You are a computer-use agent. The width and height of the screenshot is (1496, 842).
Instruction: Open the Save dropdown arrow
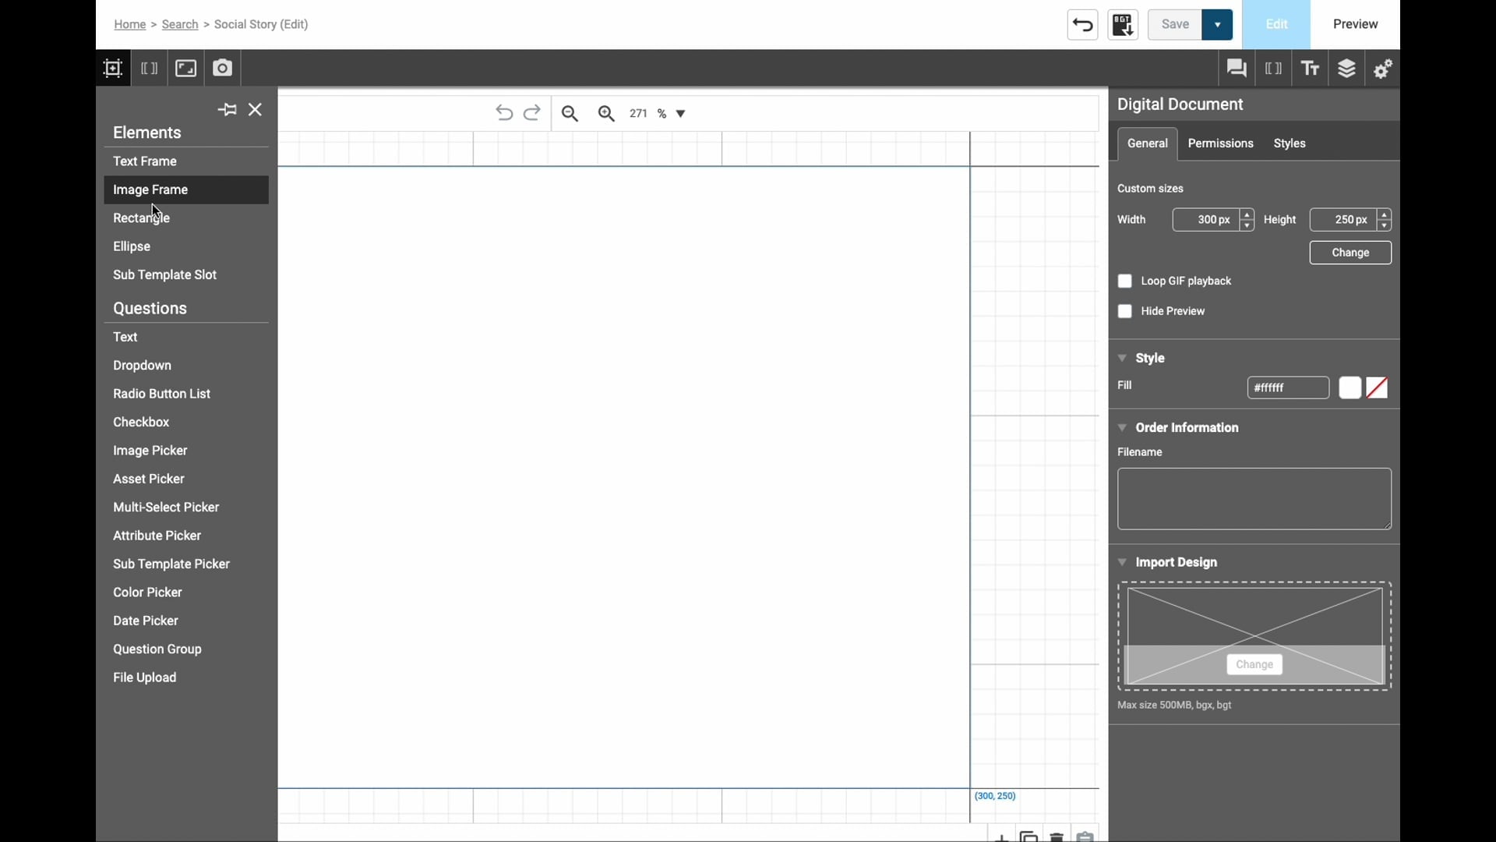pos(1218,25)
